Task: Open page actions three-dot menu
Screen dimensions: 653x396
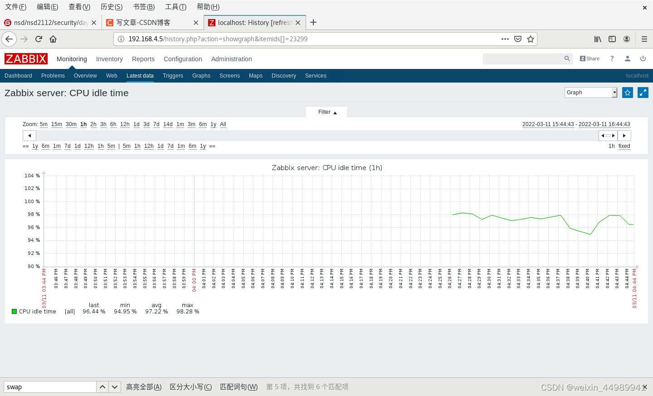Action: pos(505,39)
